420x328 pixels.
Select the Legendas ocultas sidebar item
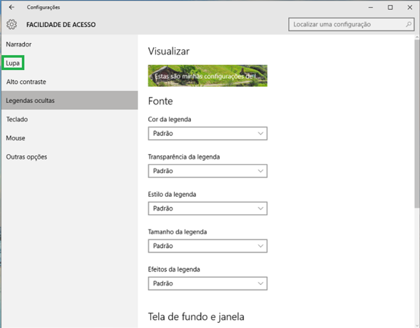[x=30, y=101]
